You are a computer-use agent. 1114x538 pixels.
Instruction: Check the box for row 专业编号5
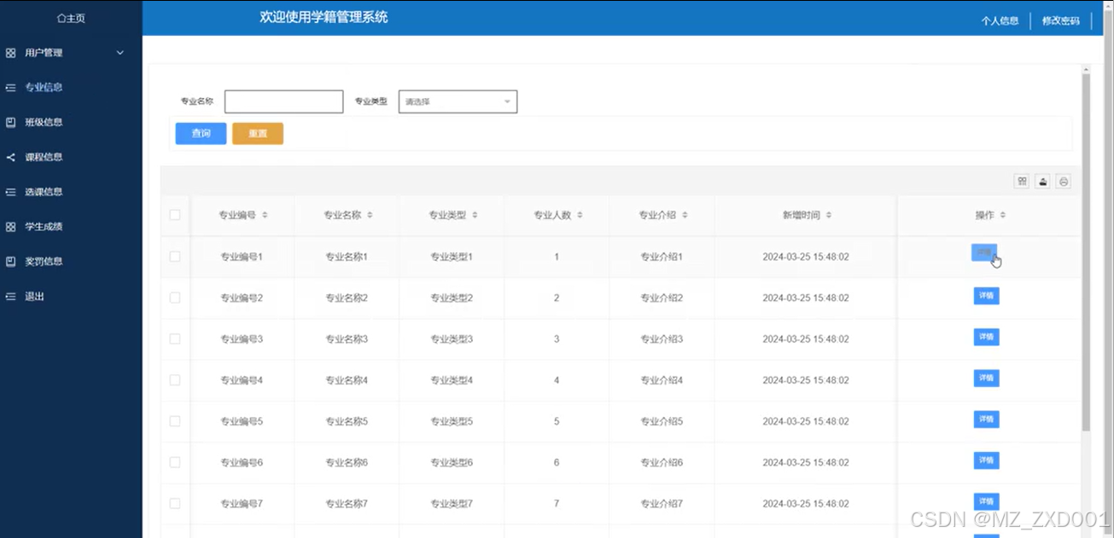click(x=175, y=421)
